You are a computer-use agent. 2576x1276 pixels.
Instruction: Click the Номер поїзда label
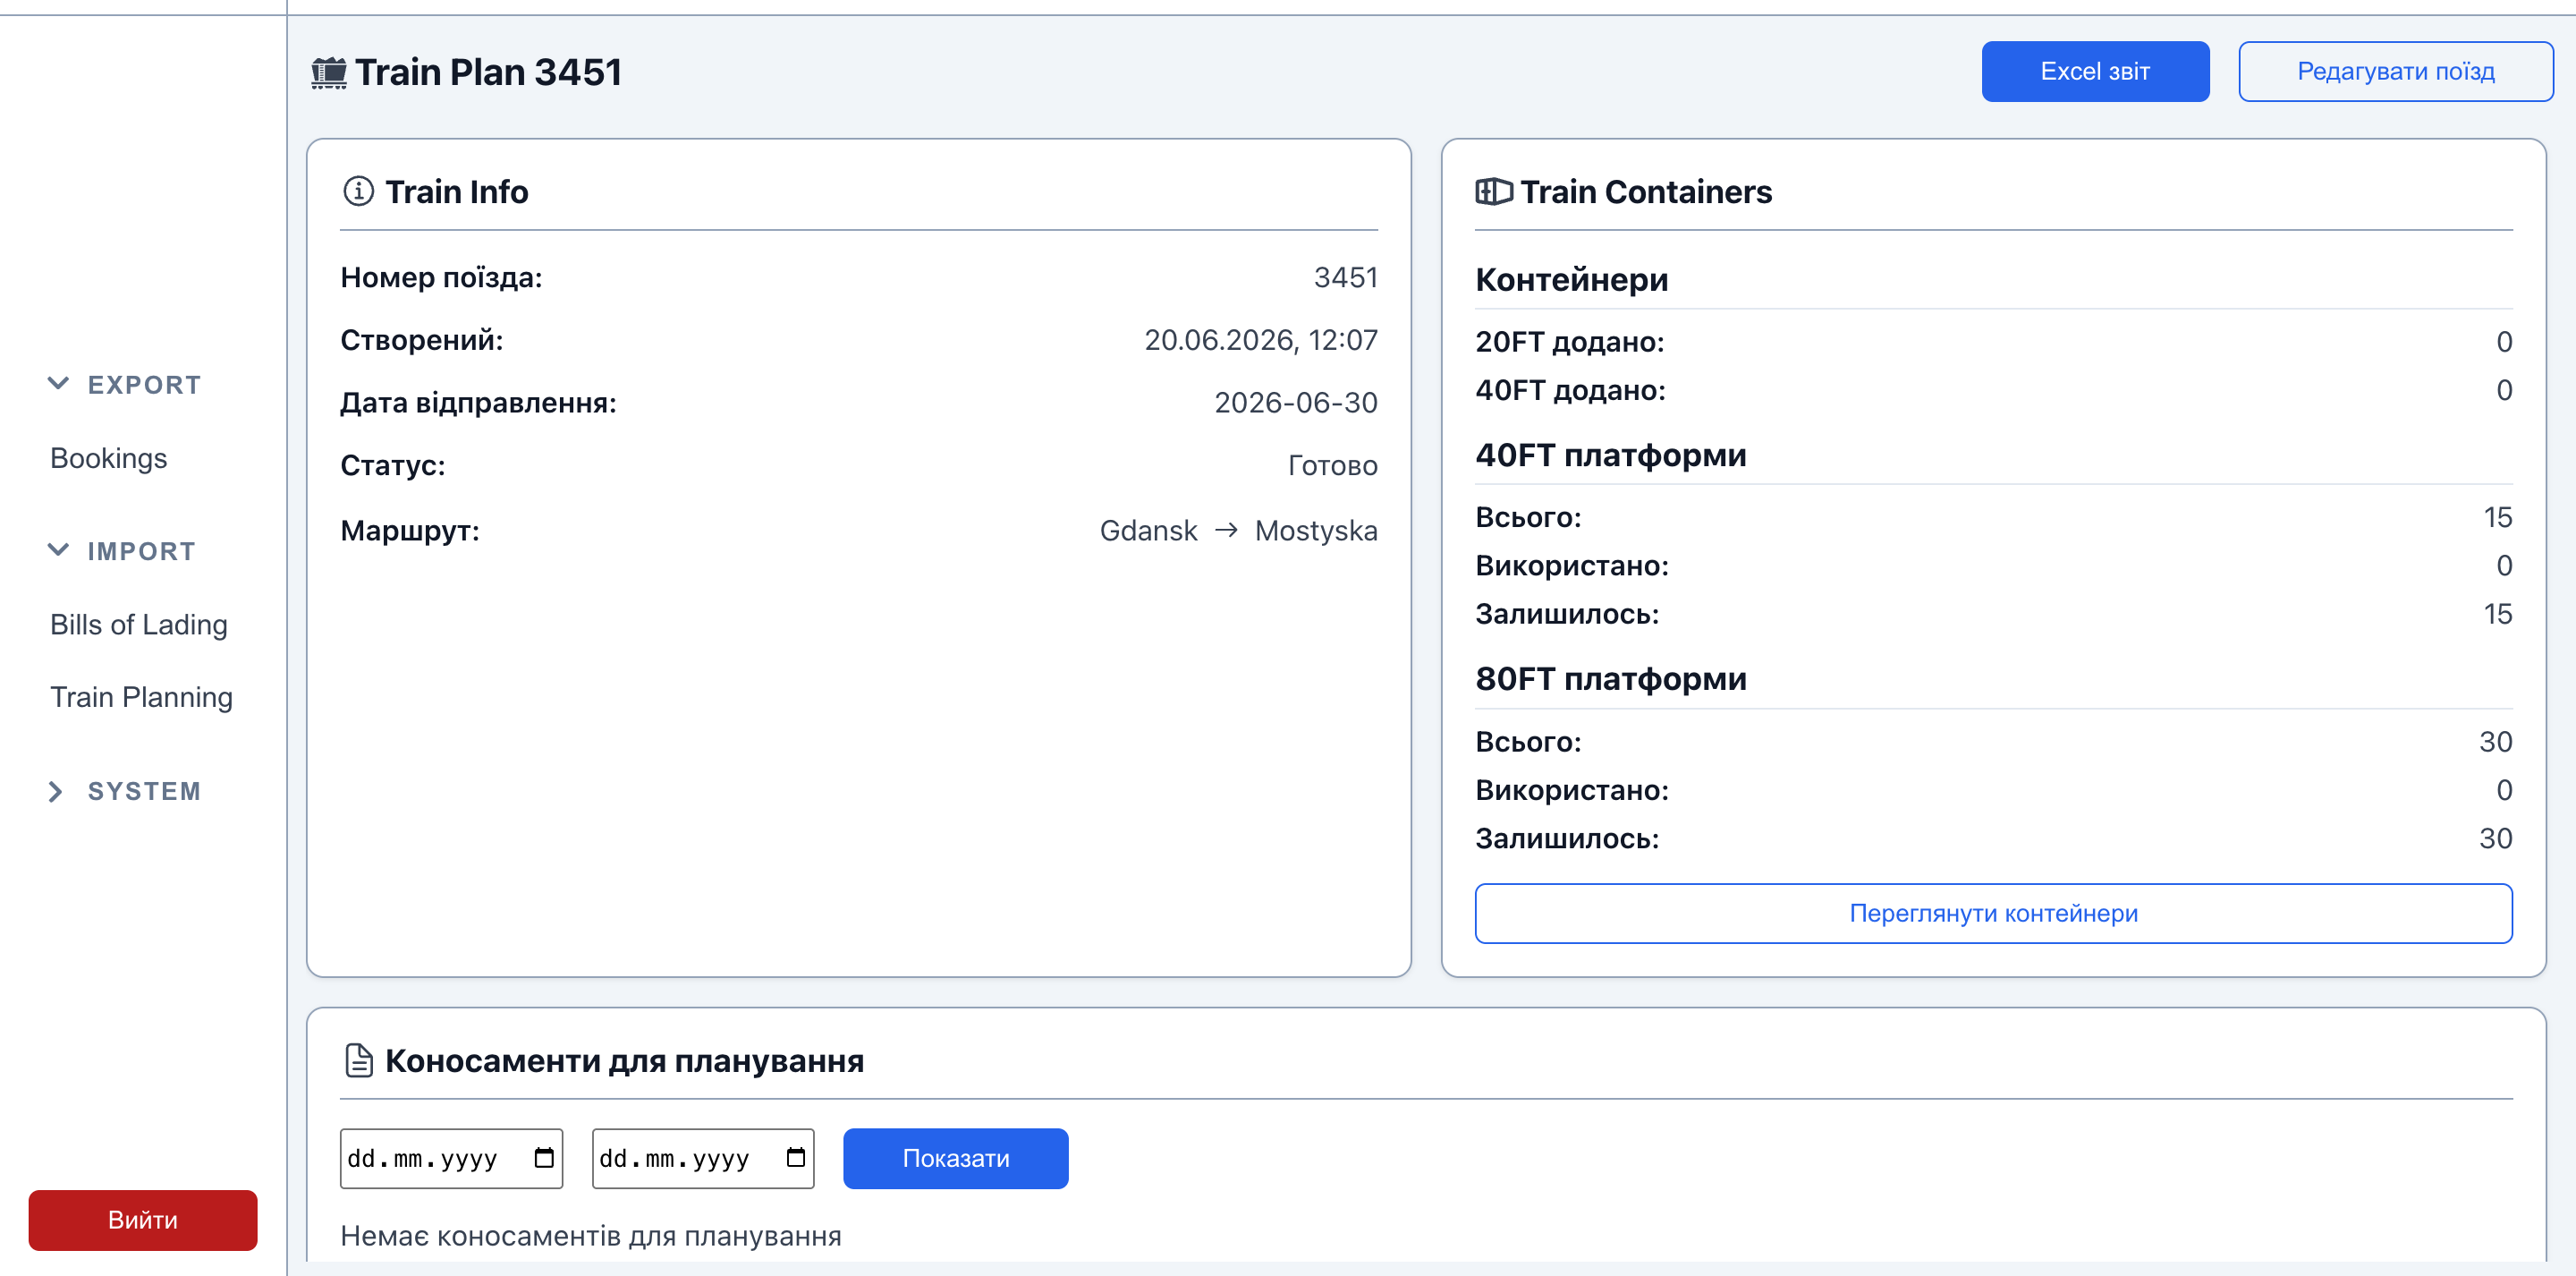pos(441,277)
